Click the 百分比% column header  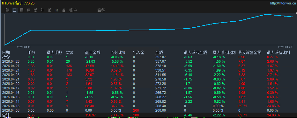point(118,53)
